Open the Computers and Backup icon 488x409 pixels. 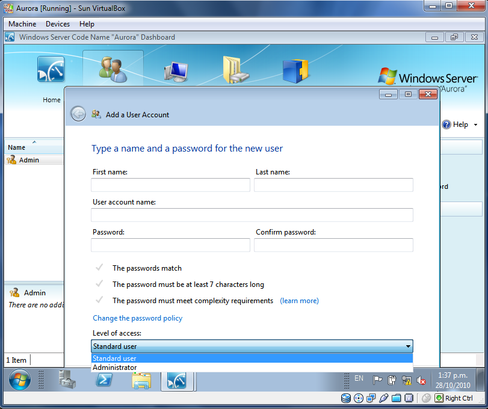[176, 71]
